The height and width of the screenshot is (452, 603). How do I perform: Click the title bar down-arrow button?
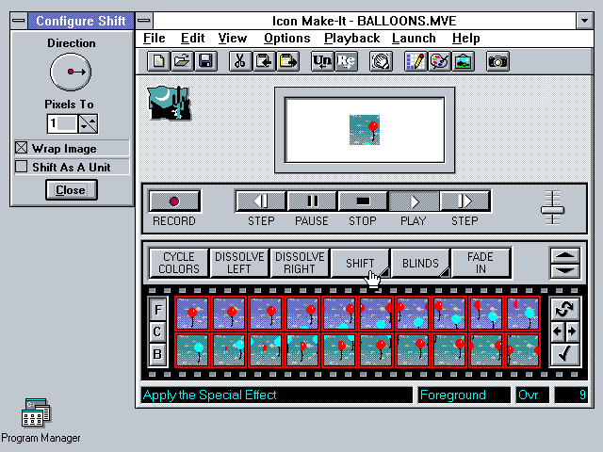[x=584, y=21]
